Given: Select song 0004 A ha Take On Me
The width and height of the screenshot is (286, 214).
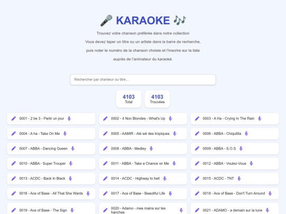Looking at the screenshot, I should (51, 134).
